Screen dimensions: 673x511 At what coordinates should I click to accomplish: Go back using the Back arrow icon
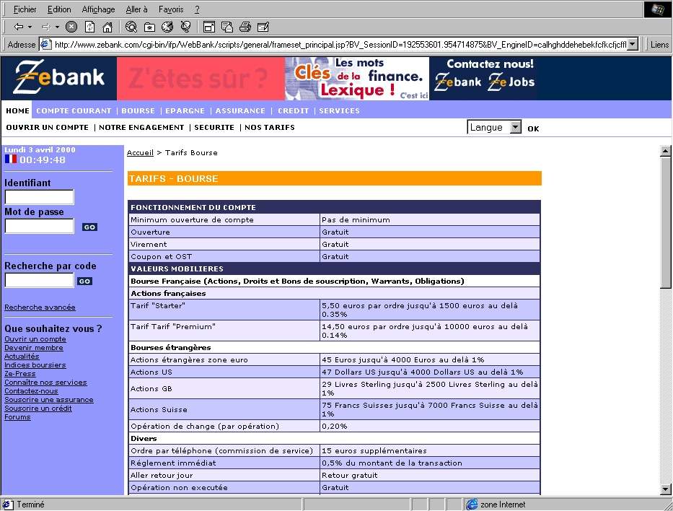[x=18, y=27]
